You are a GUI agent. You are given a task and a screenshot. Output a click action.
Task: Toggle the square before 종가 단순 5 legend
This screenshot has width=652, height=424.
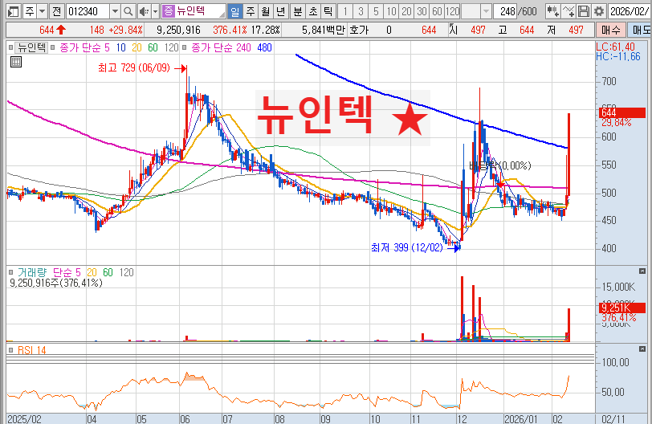coord(53,47)
